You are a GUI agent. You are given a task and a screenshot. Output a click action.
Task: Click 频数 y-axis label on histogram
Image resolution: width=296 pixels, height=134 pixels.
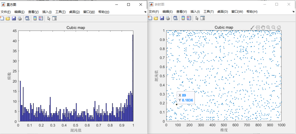pos(10,76)
